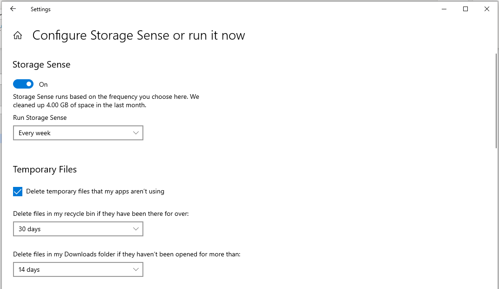Click the 'Delete files in my recycle bin' label
Viewport: 499px width, 289px height.
point(101,213)
